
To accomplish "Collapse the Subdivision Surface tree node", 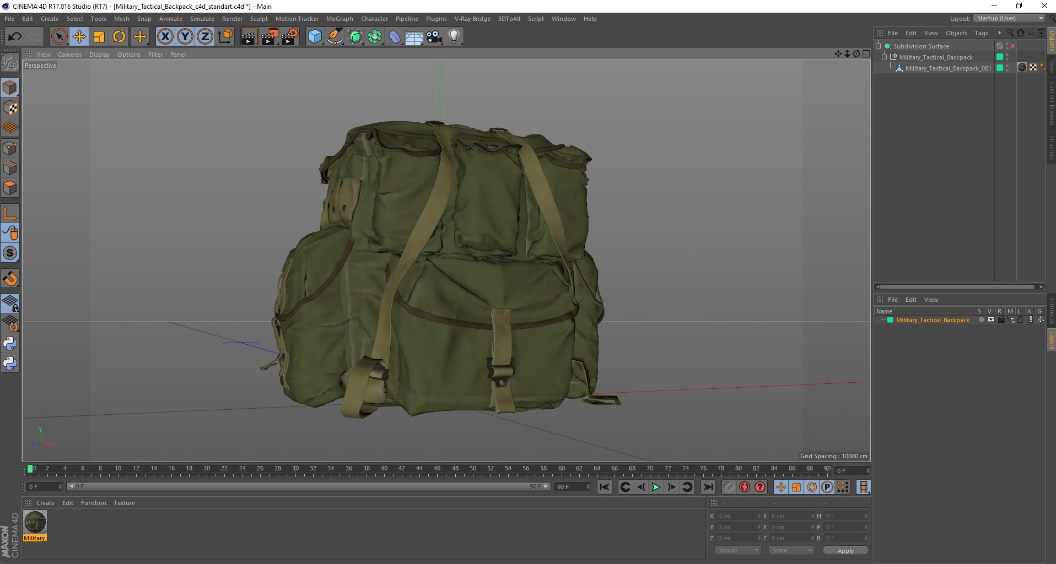I will coord(879,46).
